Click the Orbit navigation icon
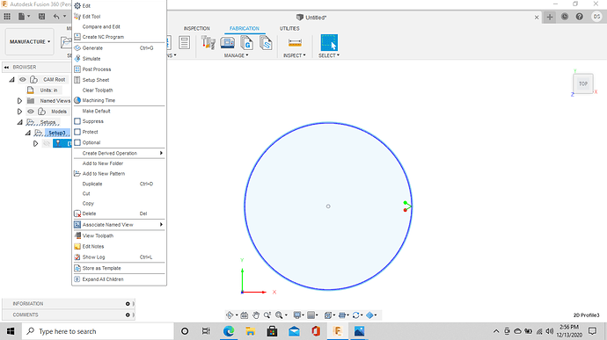Viewport: 607px width, 340px height. [x=230, y=315]
